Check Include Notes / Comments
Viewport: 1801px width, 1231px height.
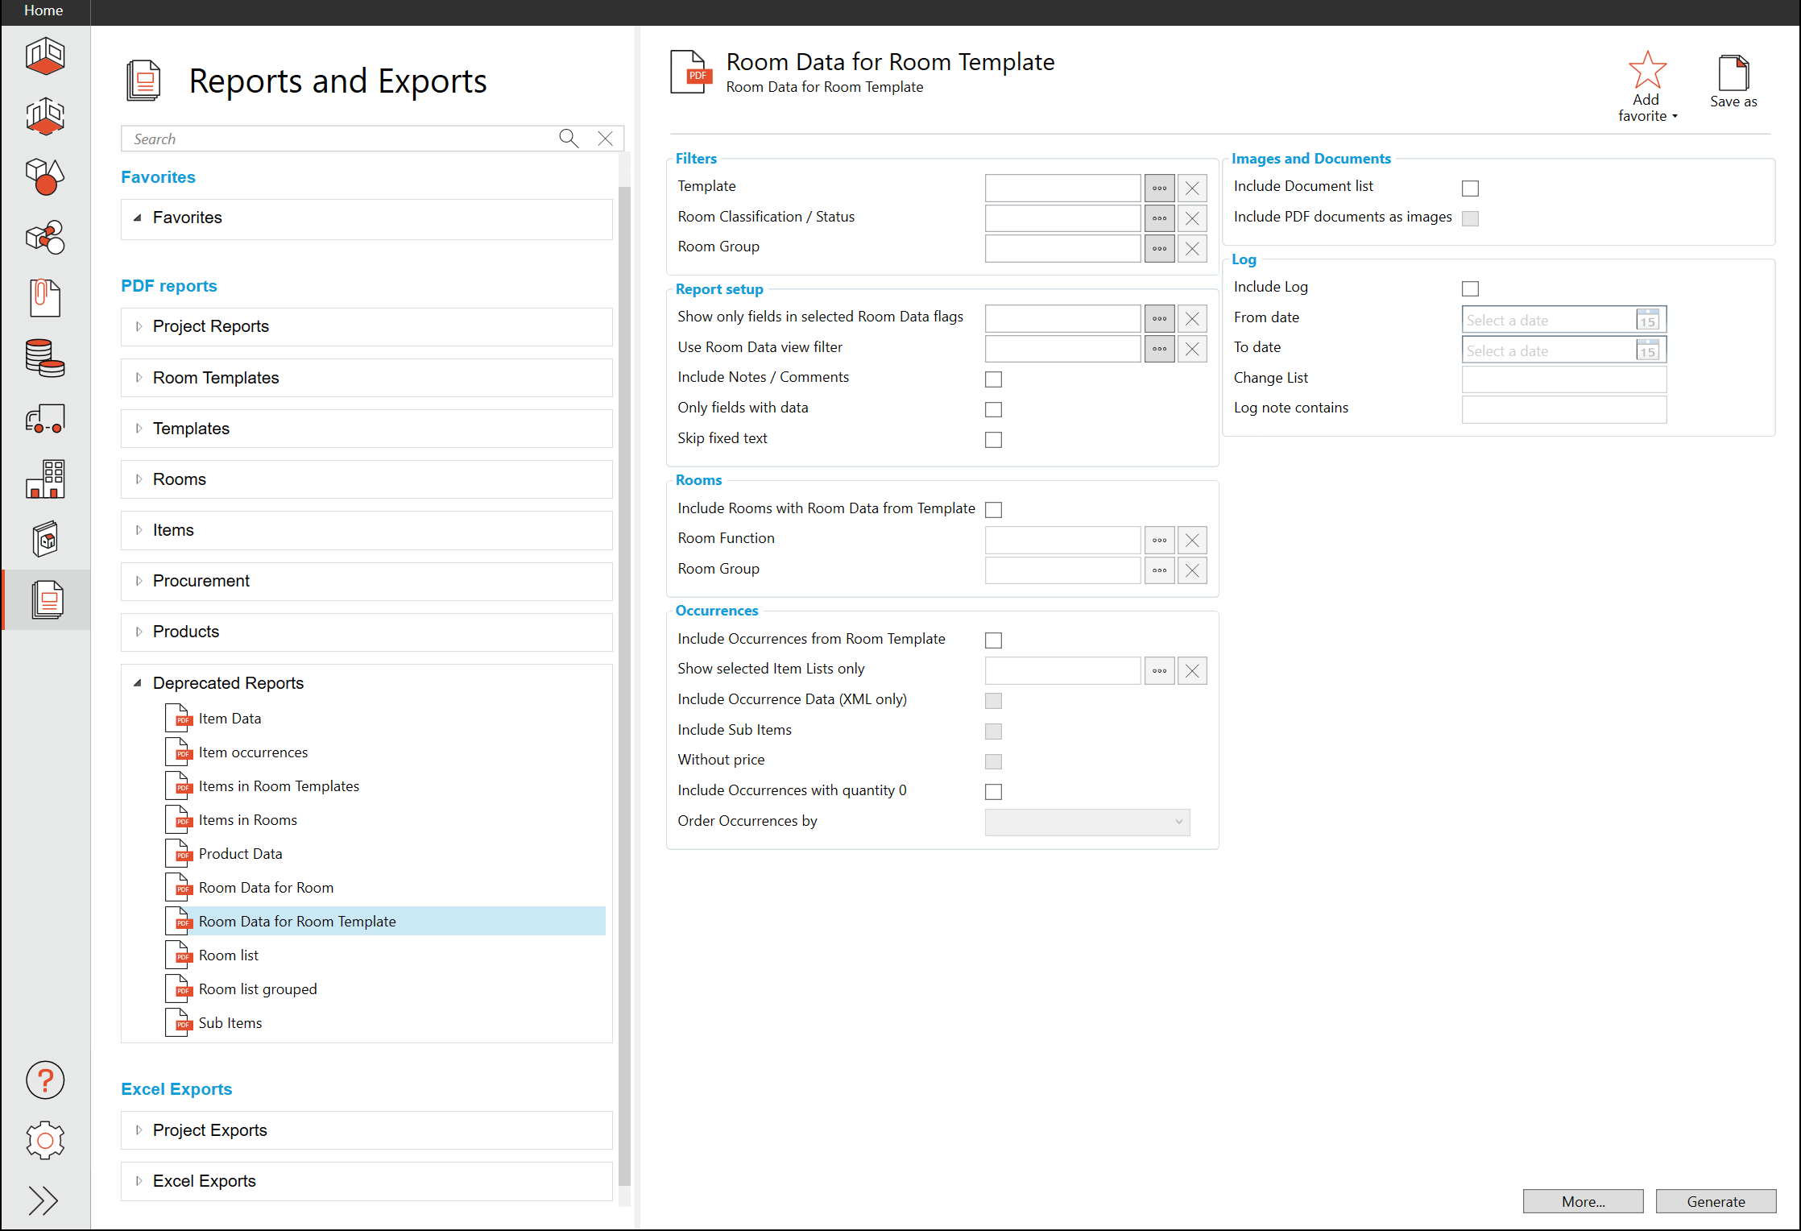tap(993, 379)
